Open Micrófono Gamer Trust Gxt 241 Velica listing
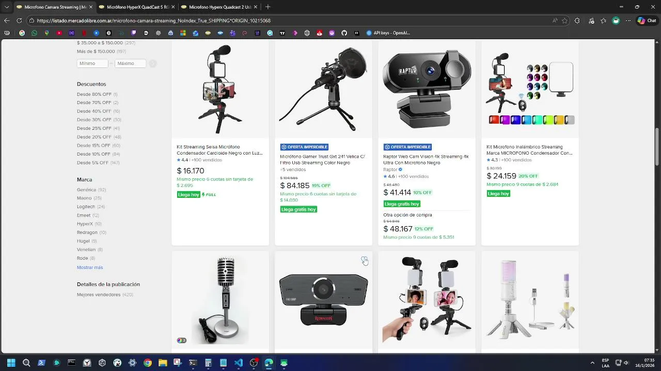This screenshot has width=661, height=371. click(x=323, y=160)
